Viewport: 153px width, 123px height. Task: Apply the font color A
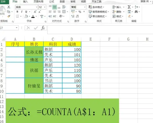33,16
